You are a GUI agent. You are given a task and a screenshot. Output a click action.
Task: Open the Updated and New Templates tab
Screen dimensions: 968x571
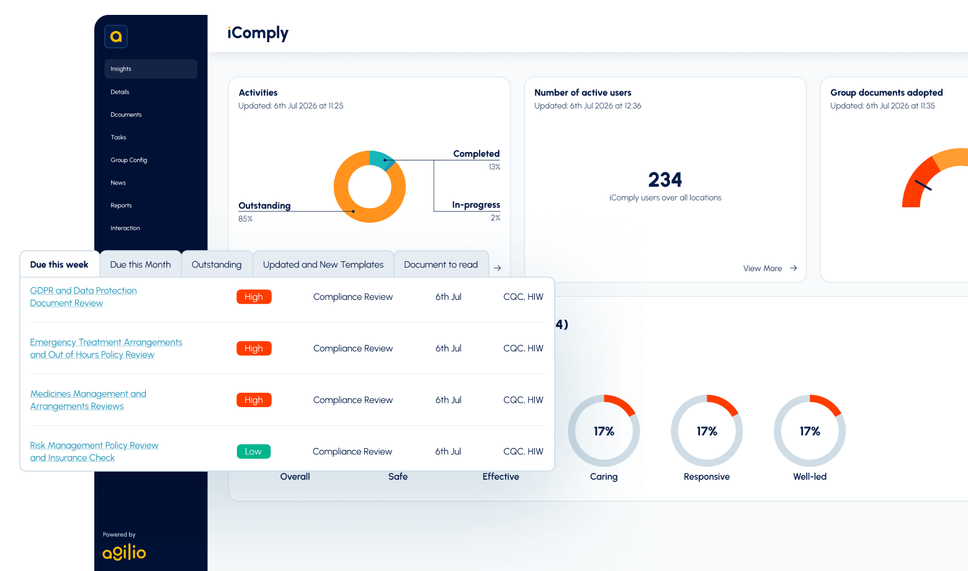[323, 264]
